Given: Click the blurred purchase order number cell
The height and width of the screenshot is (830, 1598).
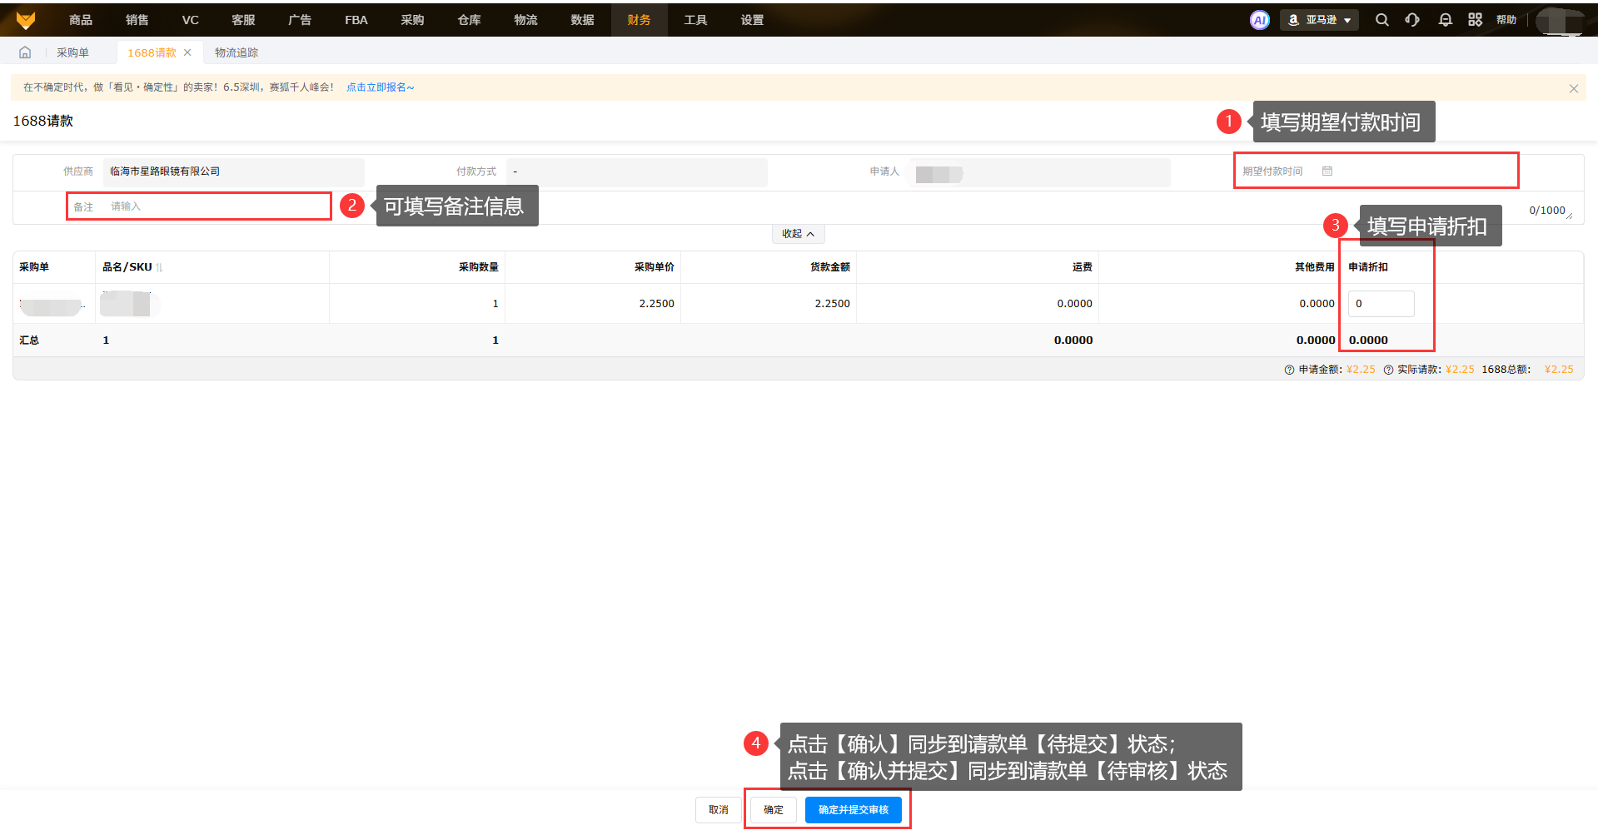Looking at the screenshot, I should (x=52, y=306).
